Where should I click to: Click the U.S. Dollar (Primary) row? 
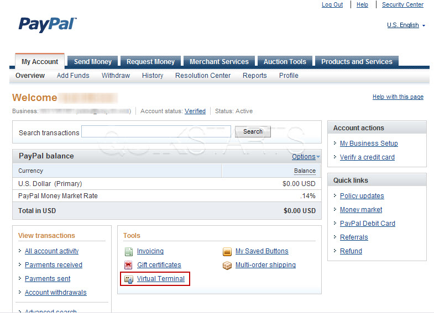pos(167,184)
